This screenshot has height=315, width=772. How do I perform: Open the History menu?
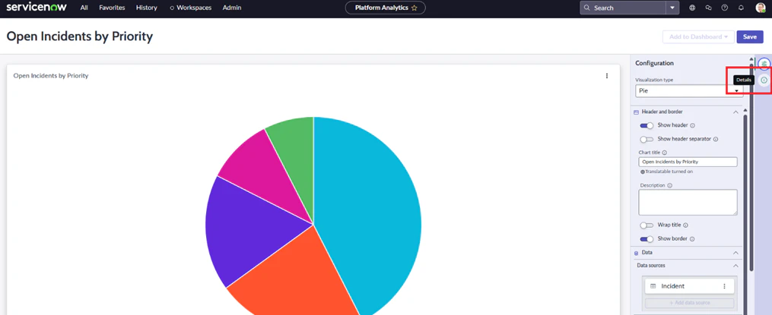pos(147,8)
